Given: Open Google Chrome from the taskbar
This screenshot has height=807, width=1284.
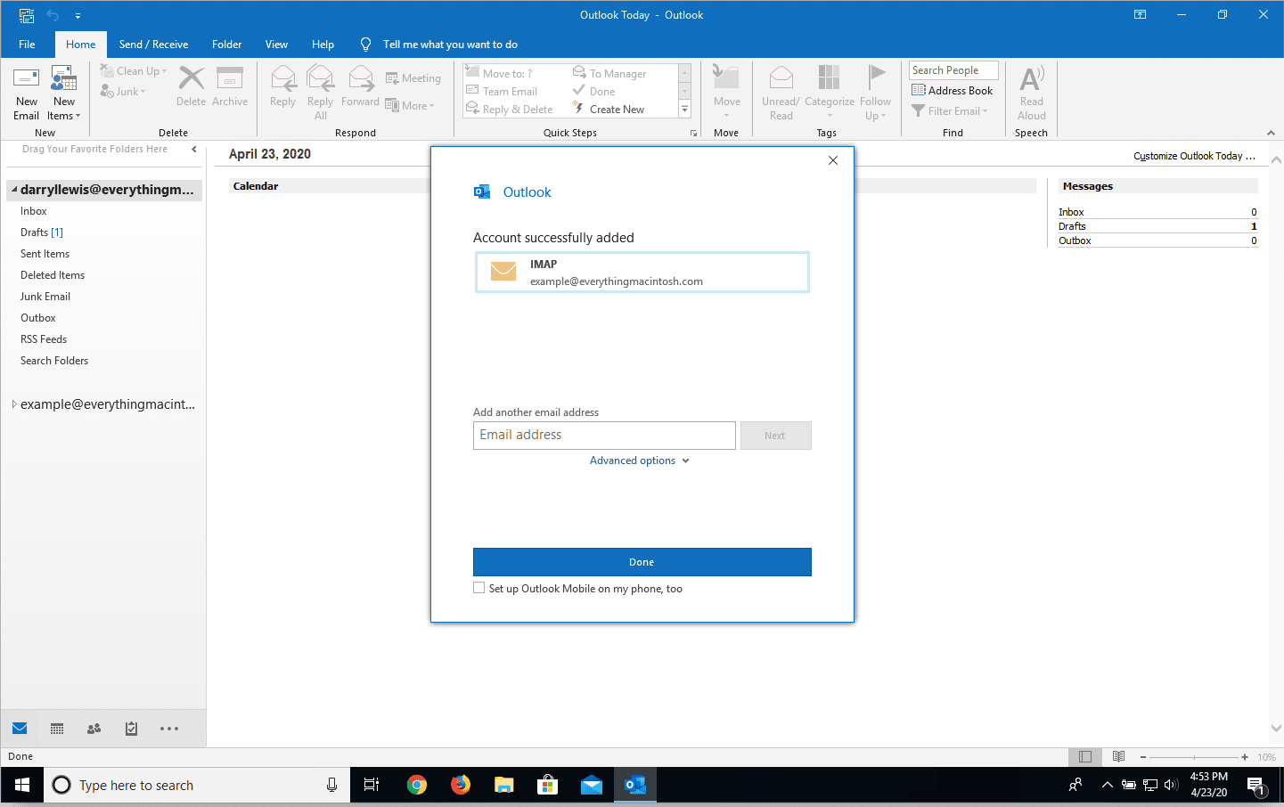Looking at the screenshot, I should tap(417, 785).
